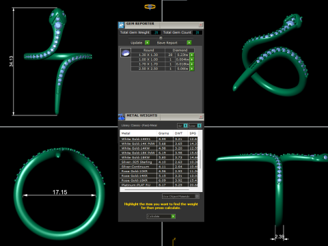Click the Library: Classic metal label

139,125
